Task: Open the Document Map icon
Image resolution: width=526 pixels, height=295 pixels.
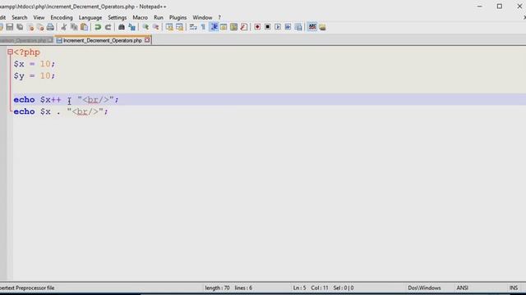Action: [x=233, y=27]
